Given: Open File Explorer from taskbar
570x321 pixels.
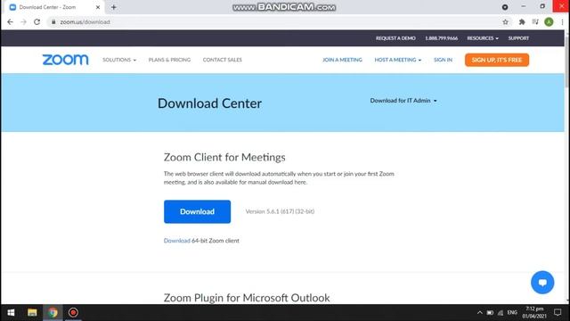Looking at the screenshot, I should (x=32, y=312).
